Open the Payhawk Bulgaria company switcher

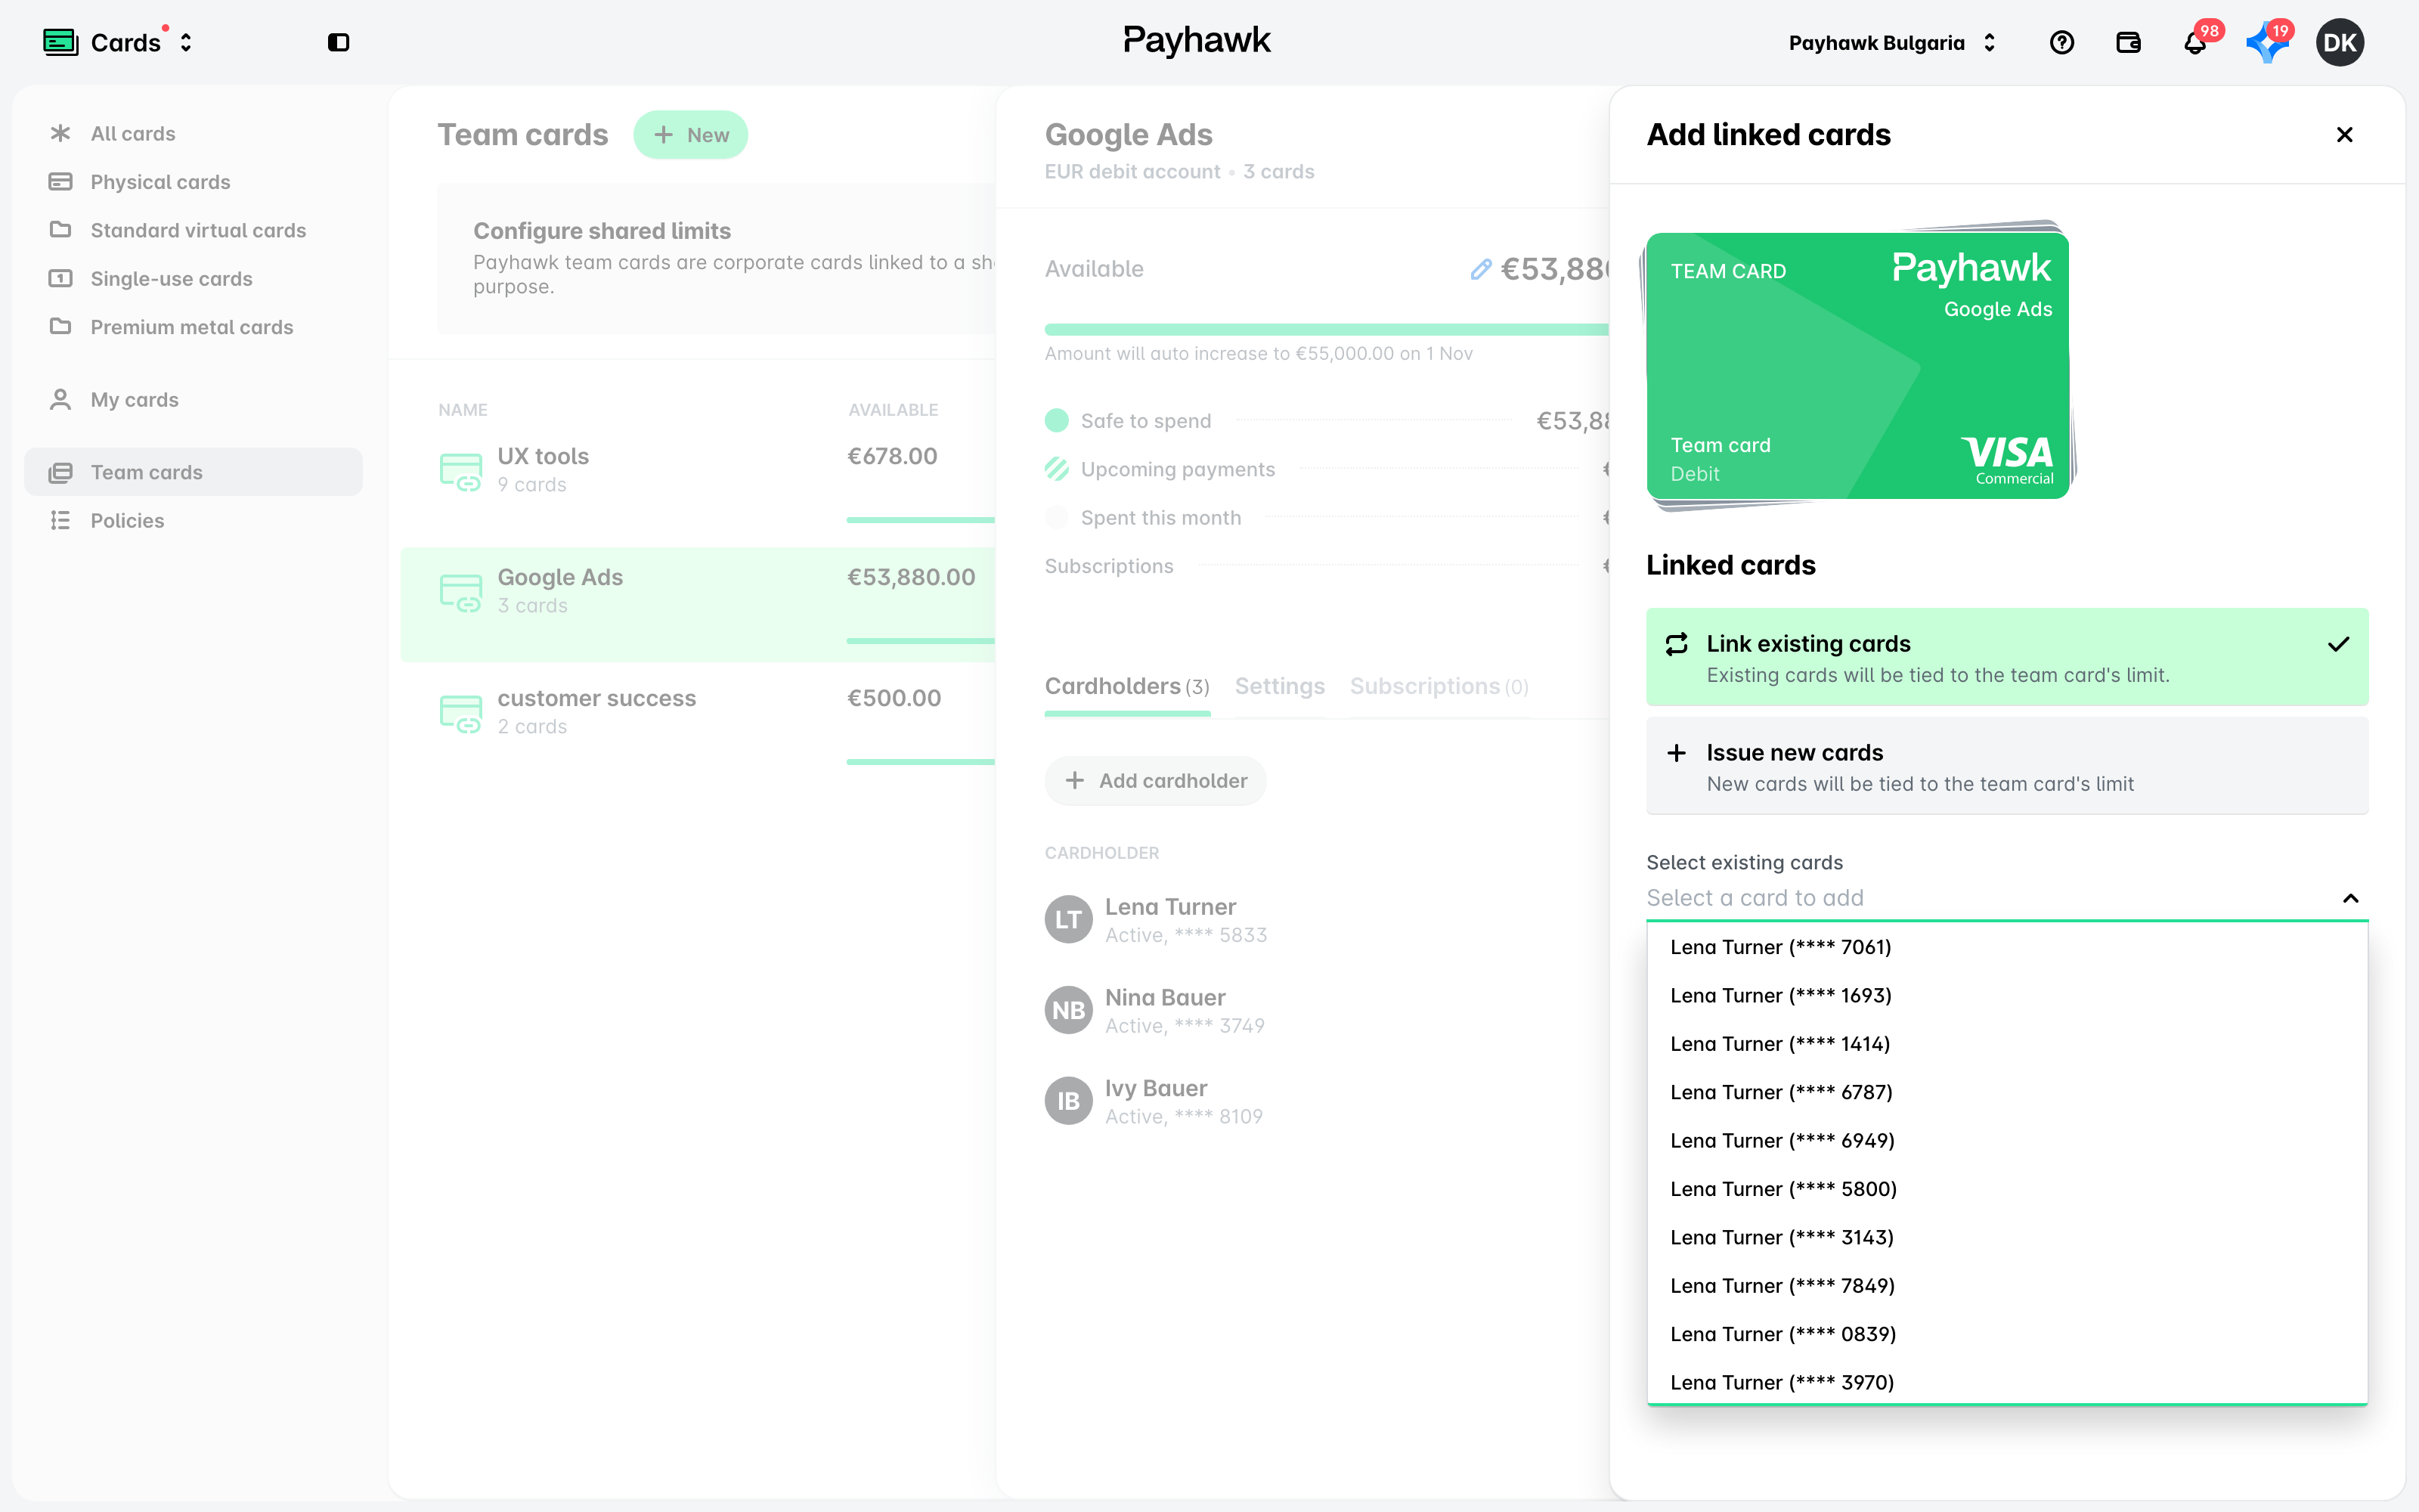pos(1891,42)
